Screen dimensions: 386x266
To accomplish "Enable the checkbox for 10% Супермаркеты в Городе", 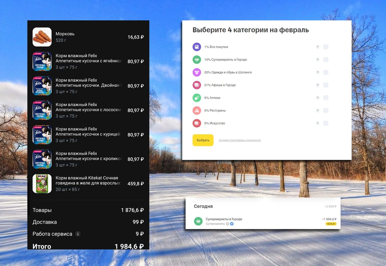I will coord(326,60).
